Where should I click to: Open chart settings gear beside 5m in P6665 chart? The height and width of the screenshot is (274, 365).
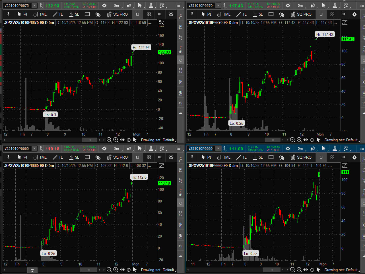point(104,148)
